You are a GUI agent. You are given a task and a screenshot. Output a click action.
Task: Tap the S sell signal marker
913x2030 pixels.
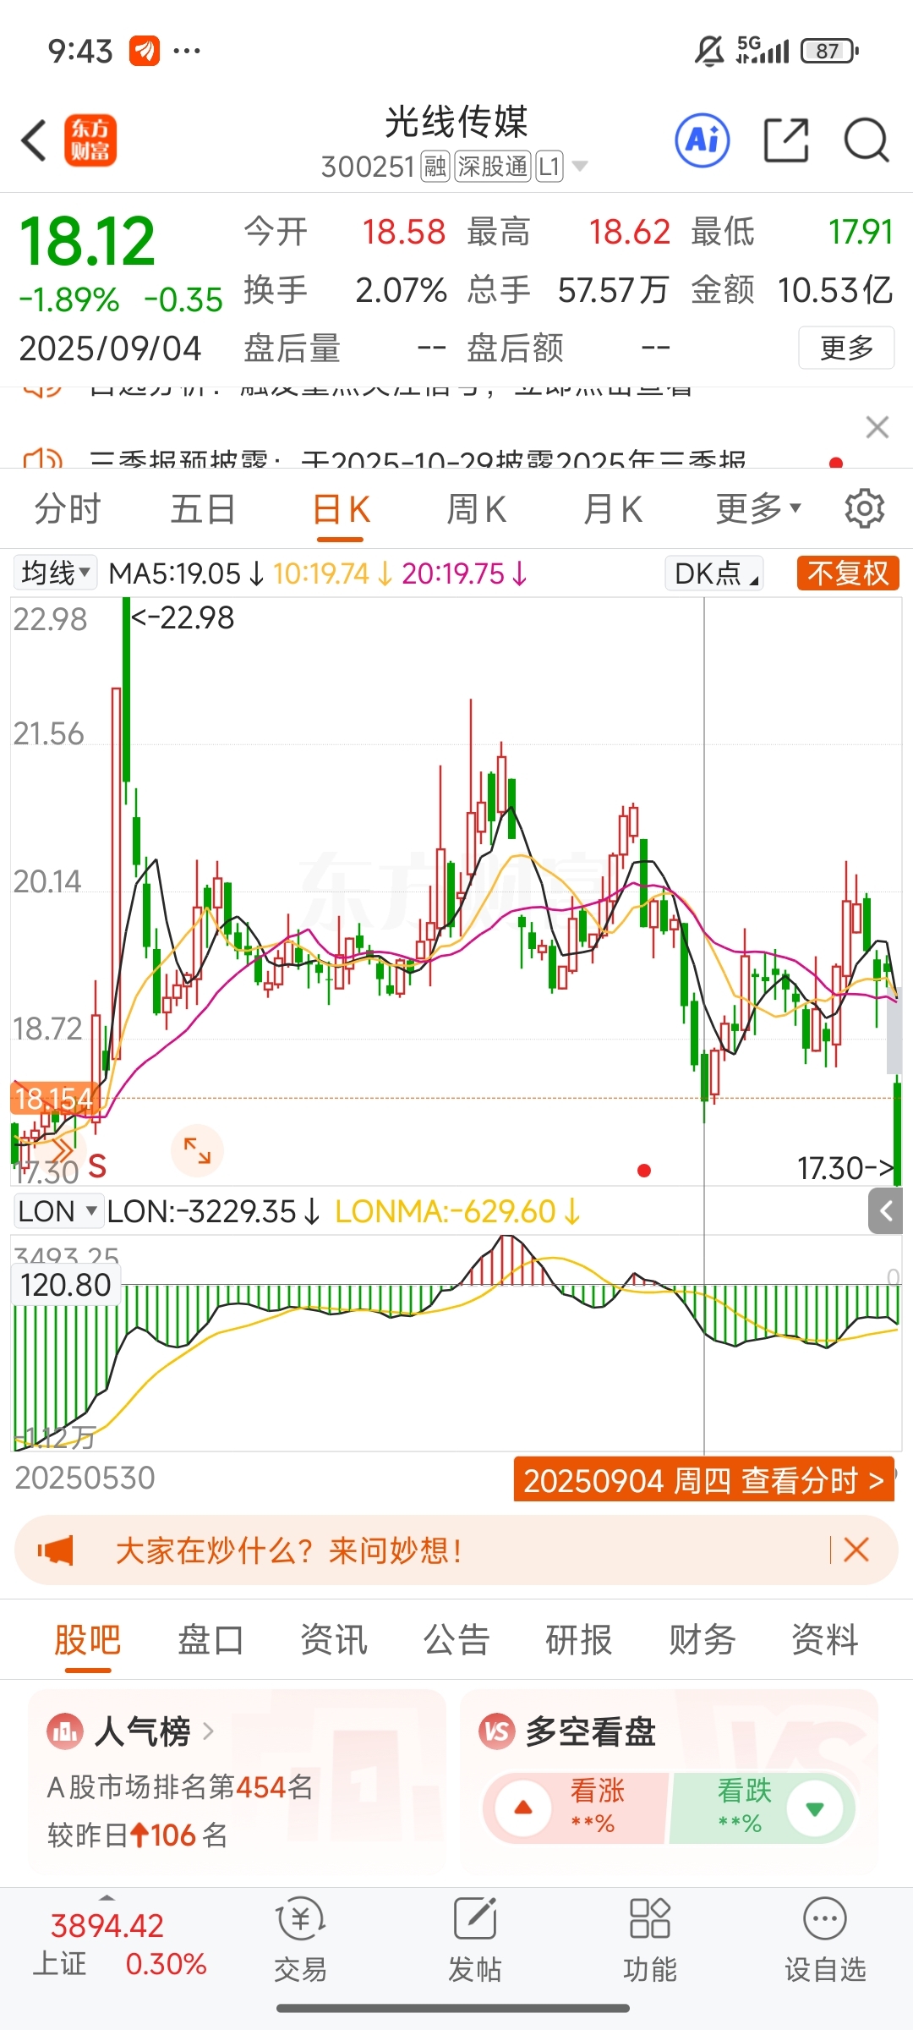click(97, 1166)
